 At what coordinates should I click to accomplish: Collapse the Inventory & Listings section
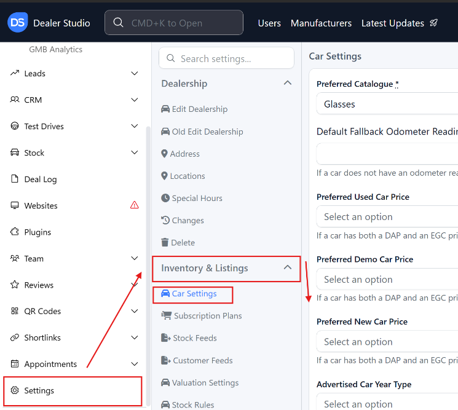coord(287,267)
